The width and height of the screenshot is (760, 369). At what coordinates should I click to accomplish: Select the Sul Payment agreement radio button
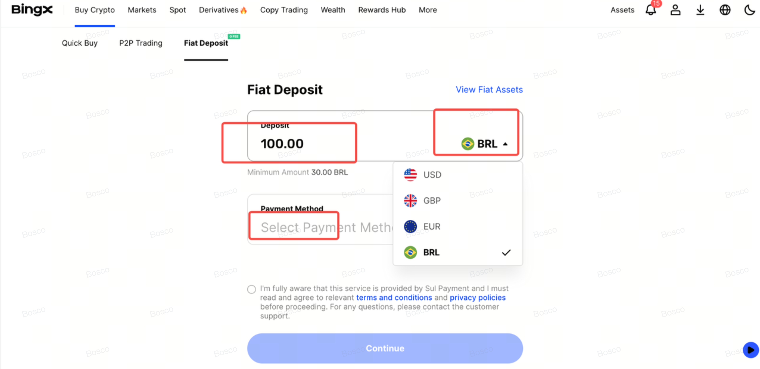tap(252, 289)
